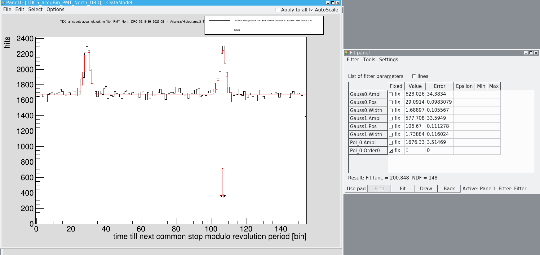Enable the lines checkbox
Screen dimensions: 540x255
(x=414, y=76)
